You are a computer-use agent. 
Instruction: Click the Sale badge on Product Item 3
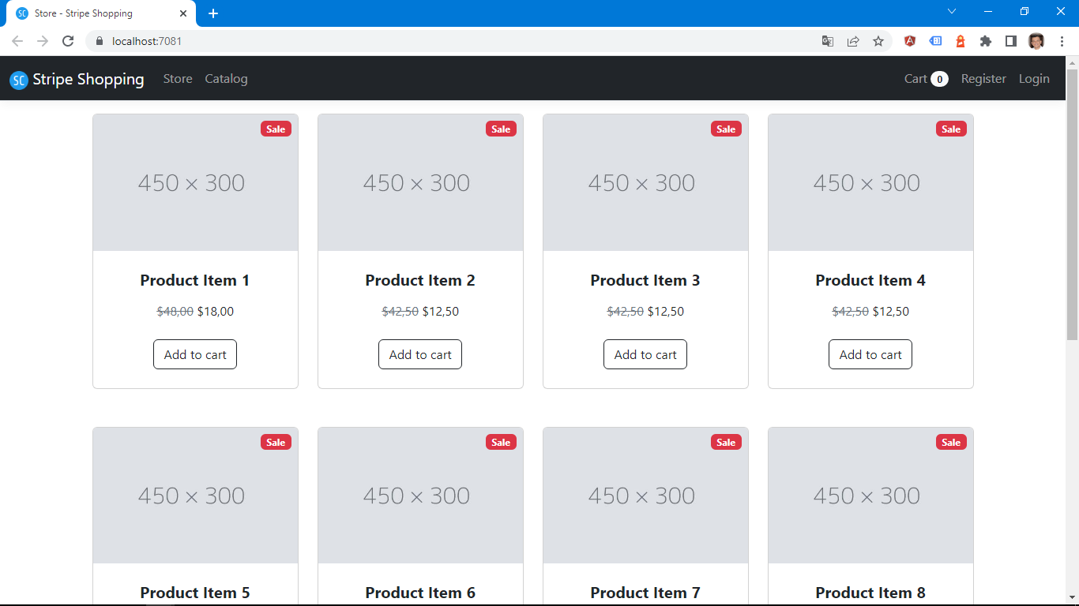(x=726, y=129)
